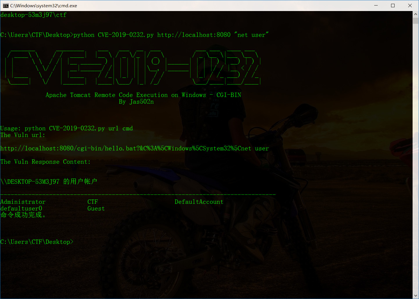The image size is (419, 299).
Task: Click the 'Usage: python CVE-2019-0232.py url cmd' line
Action: click(67, 128)
